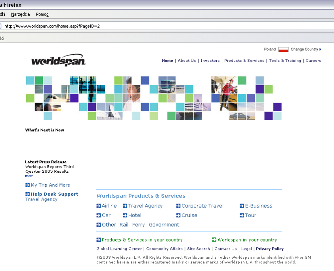The width and height of the screenshot is (334, 271).
Task: Open the Tools & Training page
Action: [x=285, y=61]
